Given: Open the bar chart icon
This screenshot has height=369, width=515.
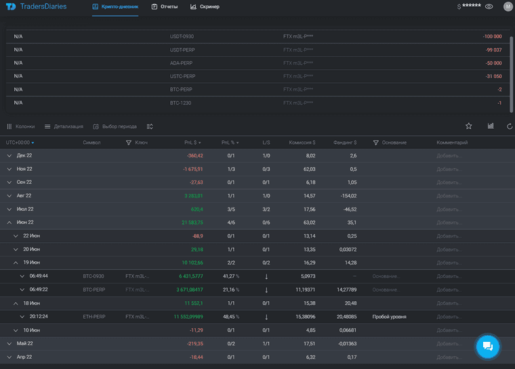Looking at the screenshot, I should 491,126.
